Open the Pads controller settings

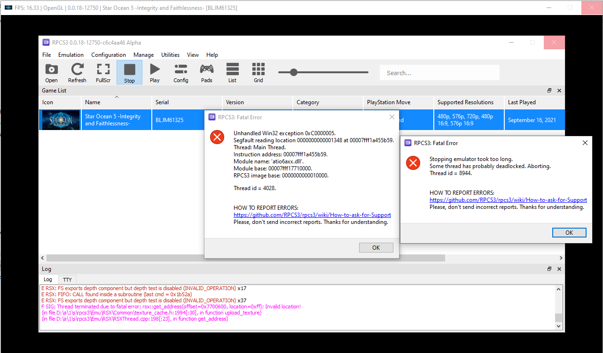(x=206, y=73)
